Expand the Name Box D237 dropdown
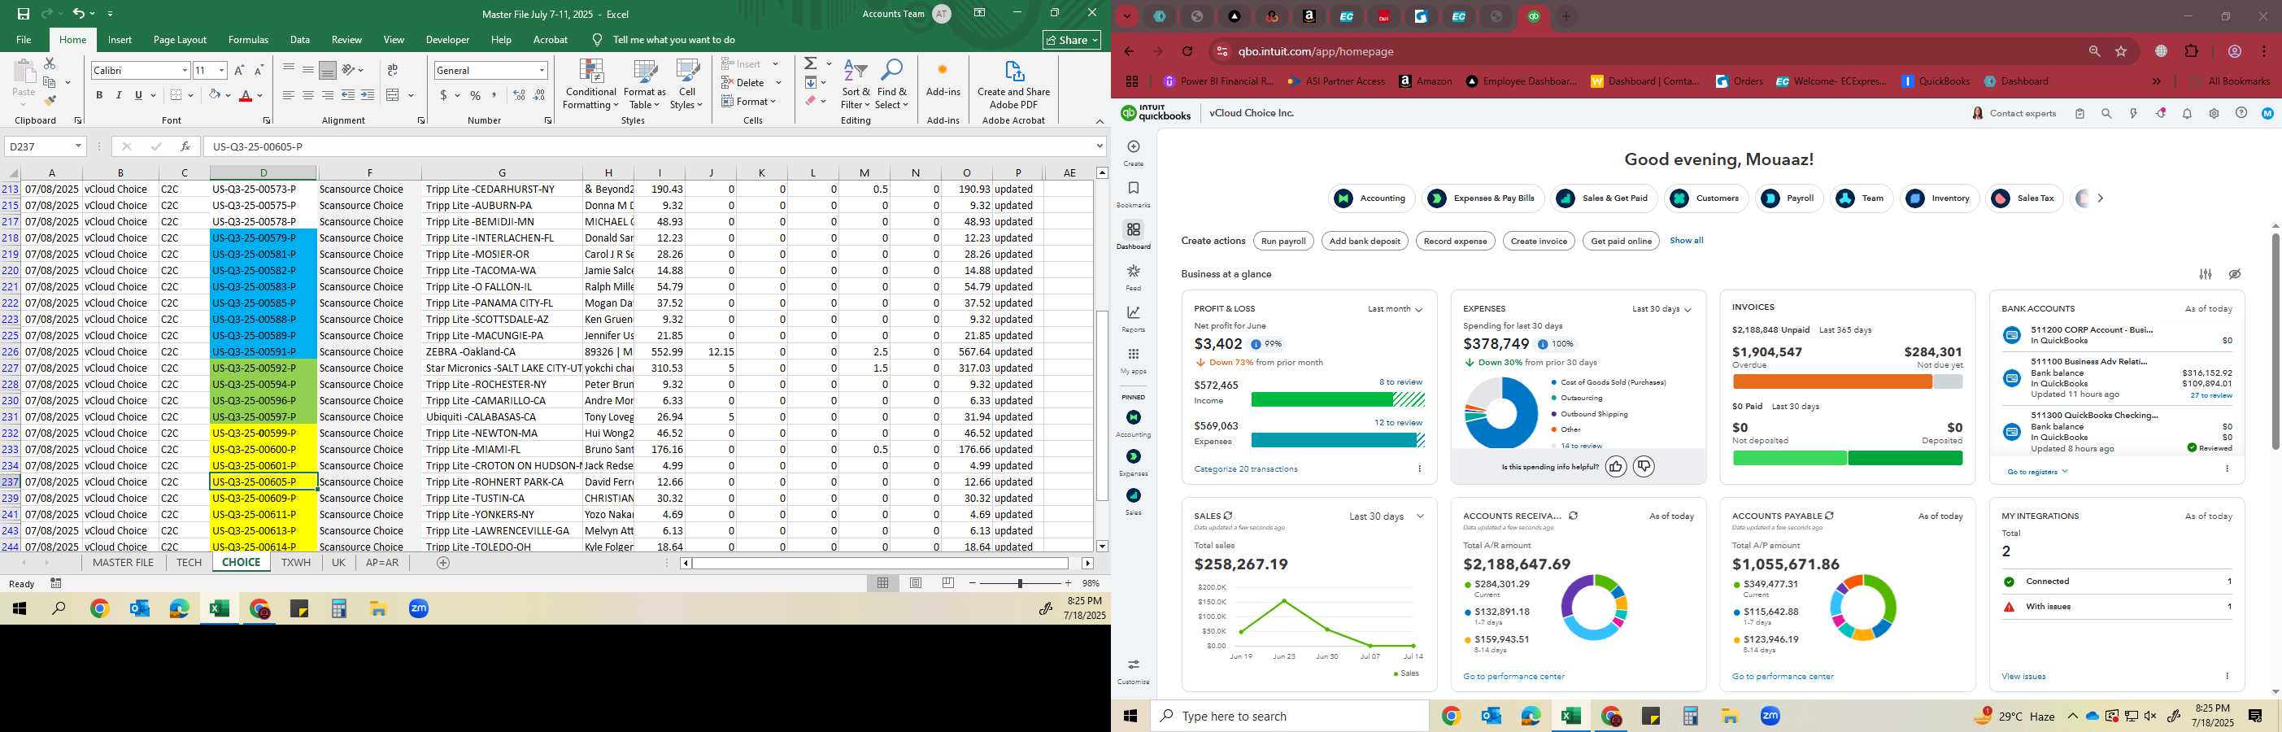The image size is (2282, 732). tap(78, 146)
